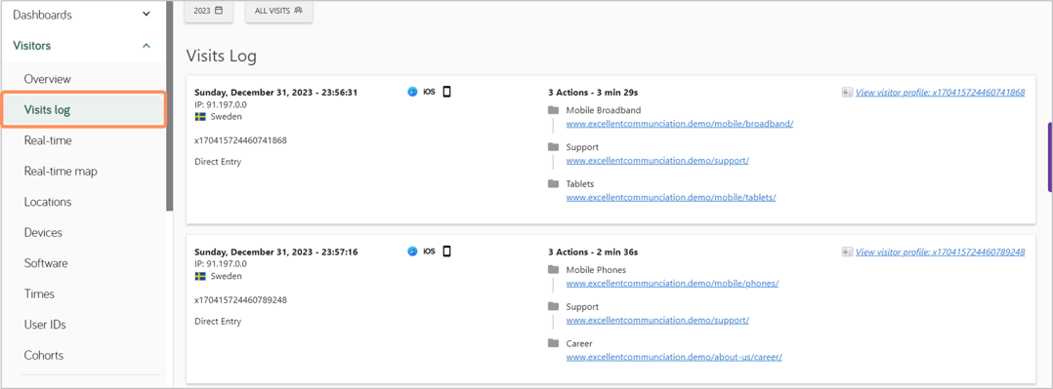Click folder icon next to Career
This screenshot has width=1053, height=389.
click(553, 343)
